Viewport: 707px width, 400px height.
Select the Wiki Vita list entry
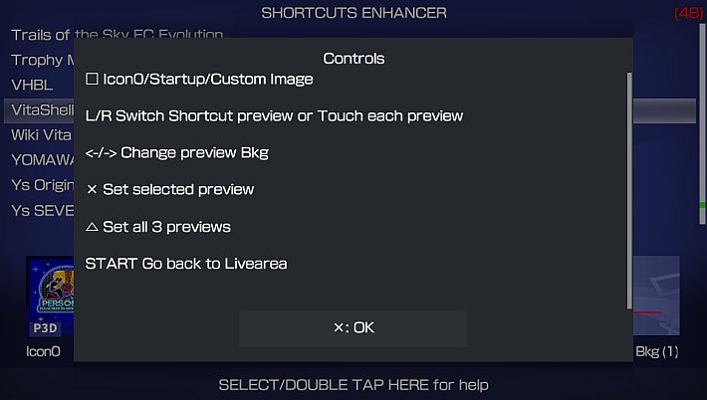[41, 135]
